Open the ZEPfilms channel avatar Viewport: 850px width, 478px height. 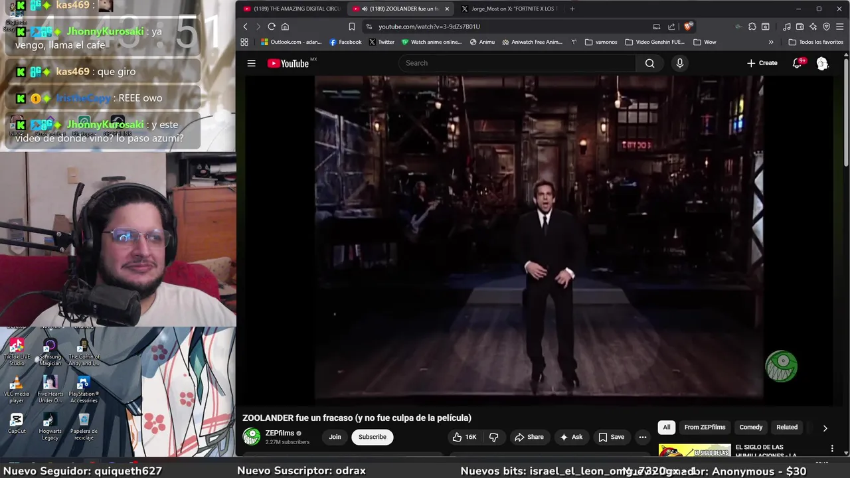pos(251,436)
